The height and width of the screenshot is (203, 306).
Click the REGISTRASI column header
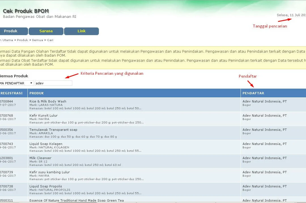pyautogui.click(x=11, y=93)
